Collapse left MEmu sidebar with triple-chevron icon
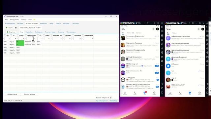 pyautogui.click(x=162, y=23)
